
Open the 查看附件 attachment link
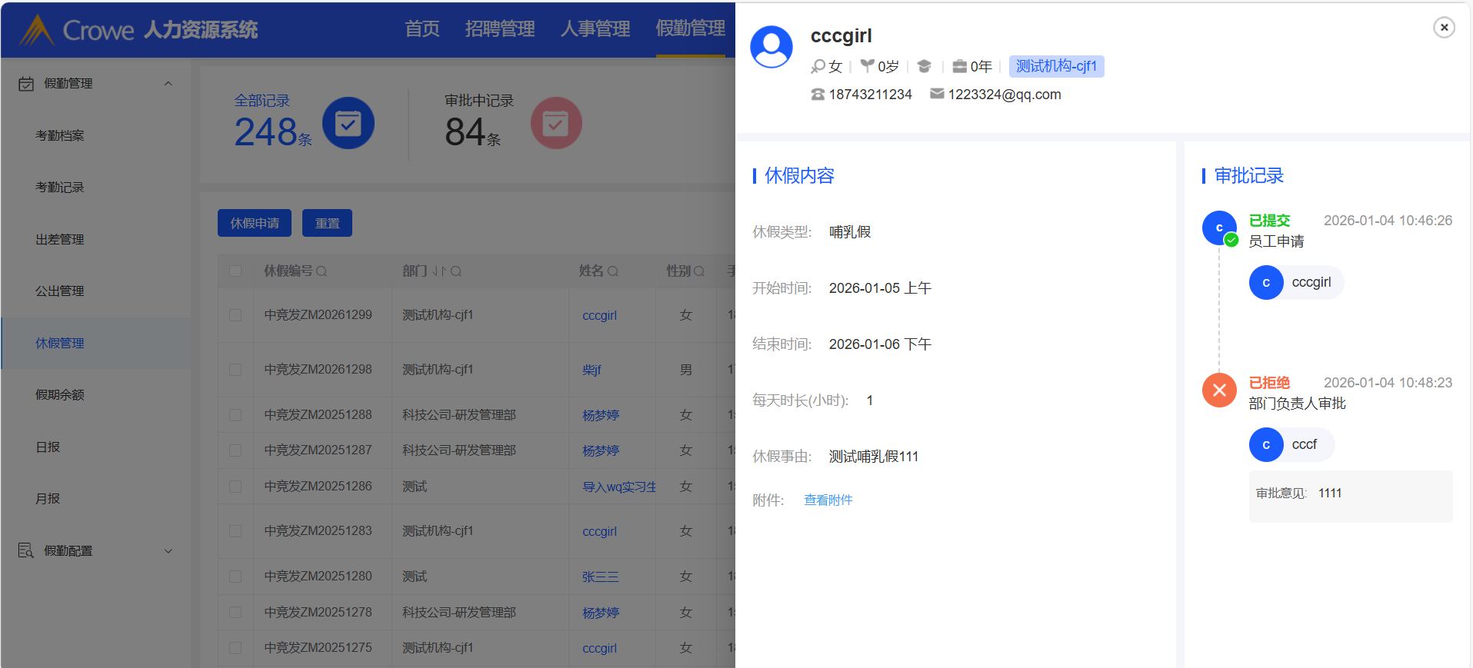tap(828, 500)
